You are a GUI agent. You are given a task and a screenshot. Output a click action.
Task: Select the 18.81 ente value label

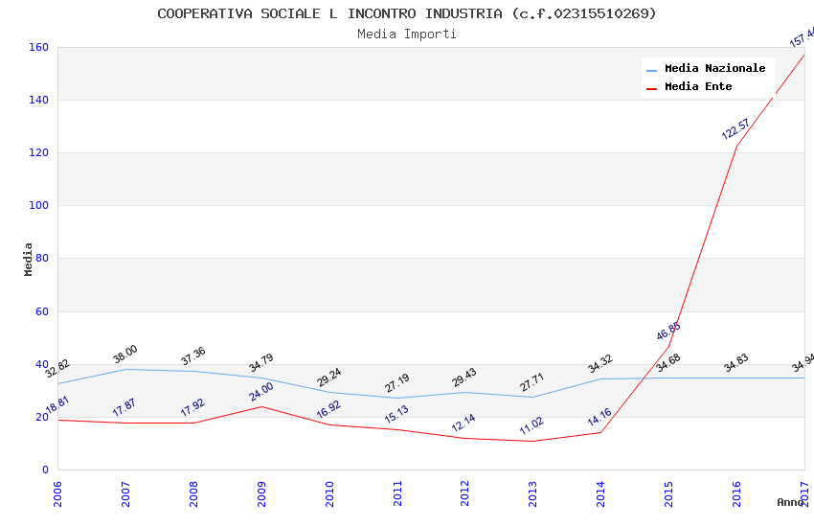[x=57, y=404]
